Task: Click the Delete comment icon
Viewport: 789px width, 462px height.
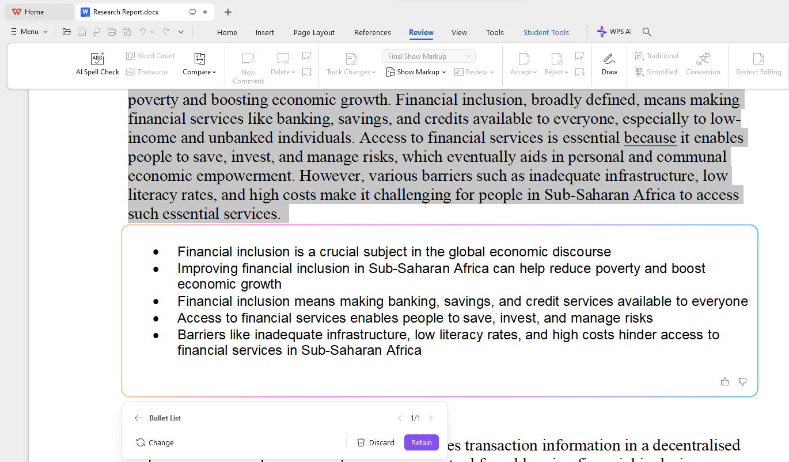Action: pyautogui.click(x=283, y=59)
